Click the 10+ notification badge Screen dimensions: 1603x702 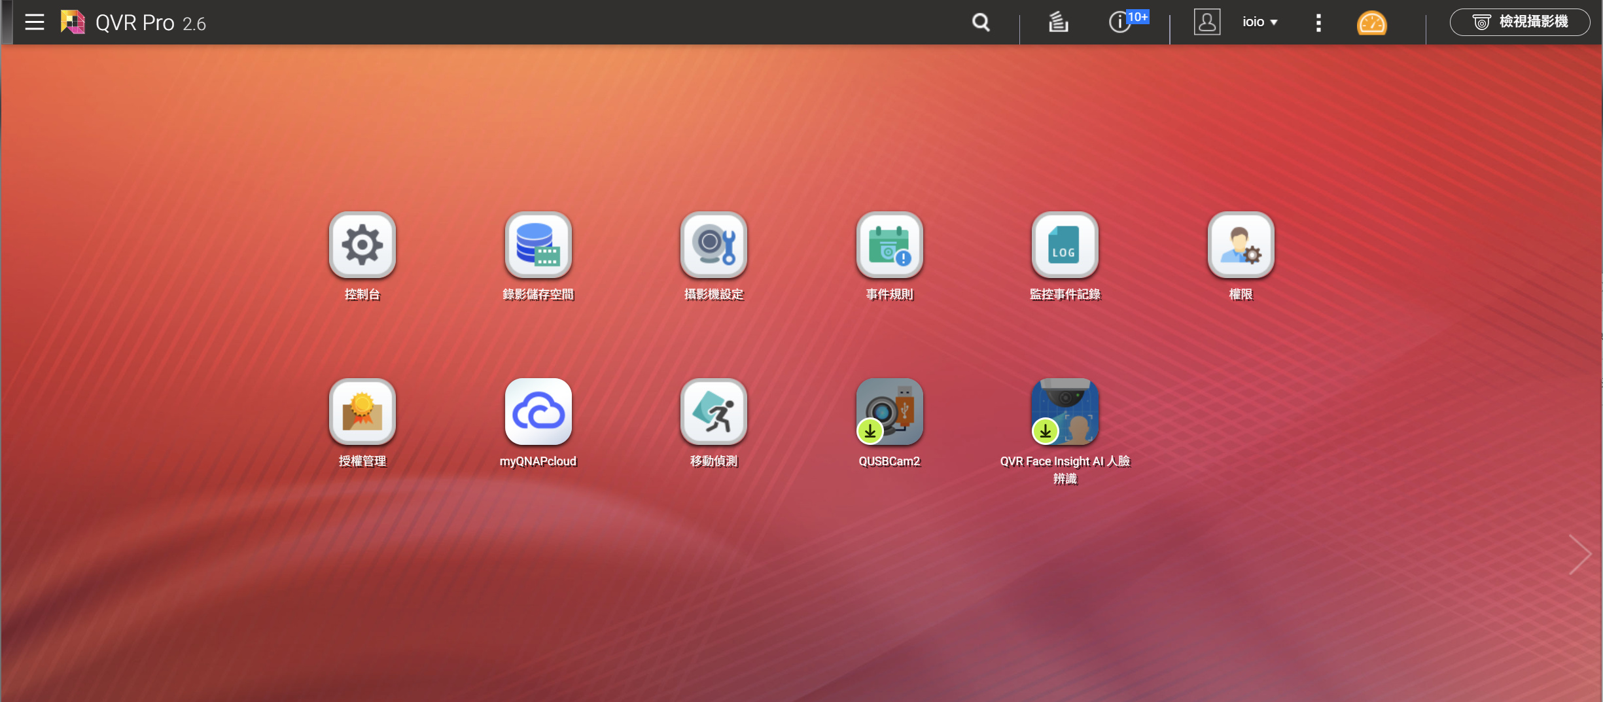click(x=1138, y=17)
